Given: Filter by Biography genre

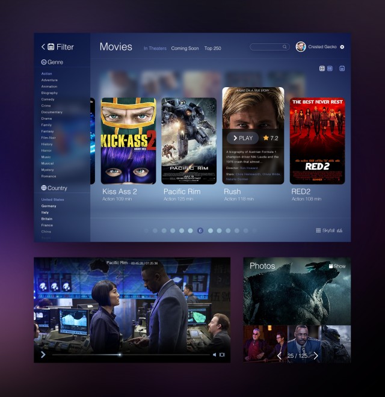Looking at the screenshot, I should [x=49, y=93].
